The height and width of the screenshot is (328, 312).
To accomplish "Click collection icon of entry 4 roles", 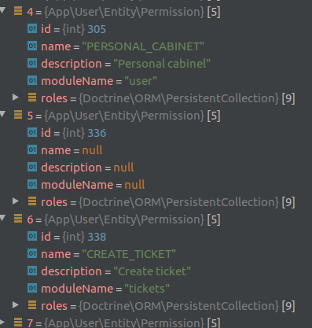I will [32, 98].
